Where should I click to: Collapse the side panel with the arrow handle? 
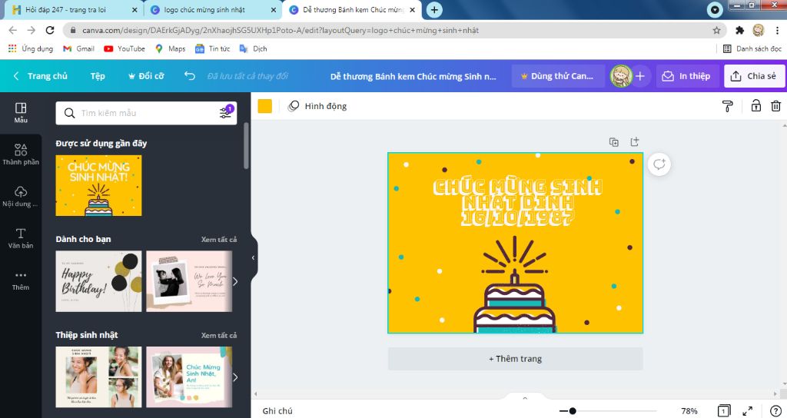pos(253,257)
